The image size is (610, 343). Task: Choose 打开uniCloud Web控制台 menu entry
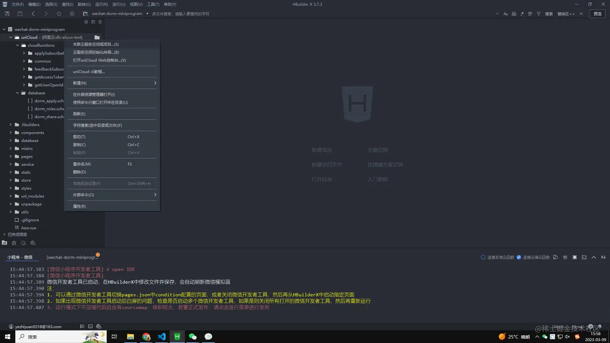coord(112,60)
